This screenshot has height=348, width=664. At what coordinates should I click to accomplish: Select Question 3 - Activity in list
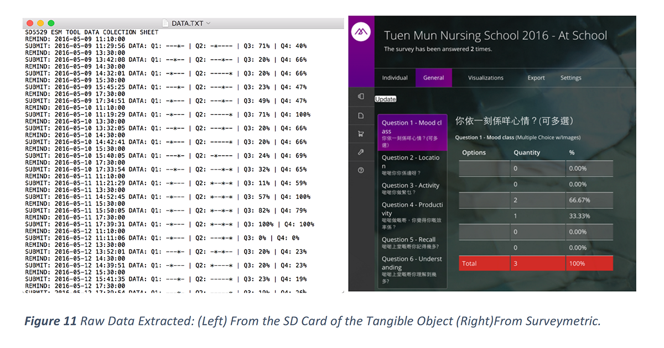(x=412, y=188)
